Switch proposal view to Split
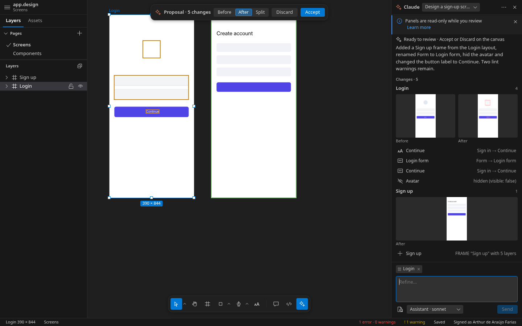Screen dimensions: 522x326 (260, 12)
